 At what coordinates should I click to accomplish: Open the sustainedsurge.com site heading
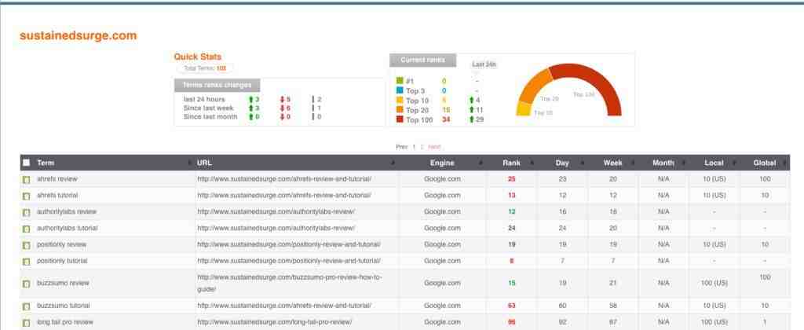click(x=79, y=36)
